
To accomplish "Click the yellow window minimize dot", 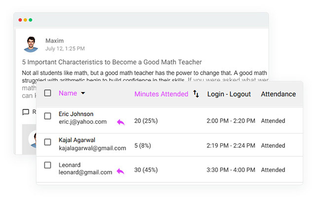I will pyautogui.click(x=25, y=20).
